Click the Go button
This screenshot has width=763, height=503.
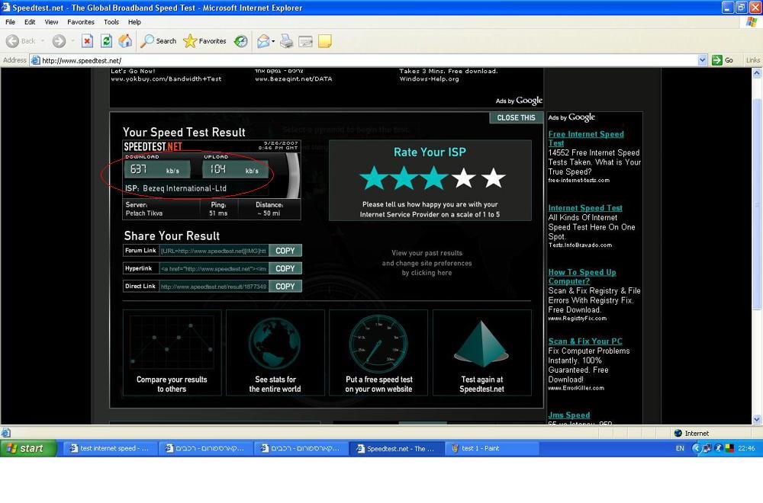point(723,60)
